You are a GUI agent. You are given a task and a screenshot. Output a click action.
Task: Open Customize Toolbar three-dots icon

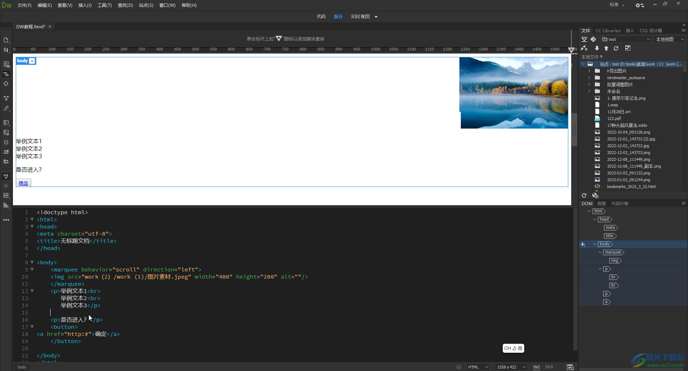(x=6, y=220)
